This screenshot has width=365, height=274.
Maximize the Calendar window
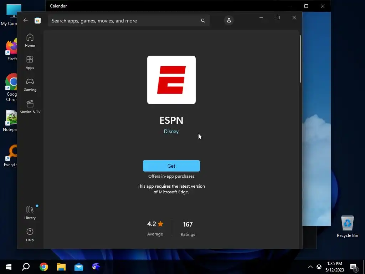(306, 6)
